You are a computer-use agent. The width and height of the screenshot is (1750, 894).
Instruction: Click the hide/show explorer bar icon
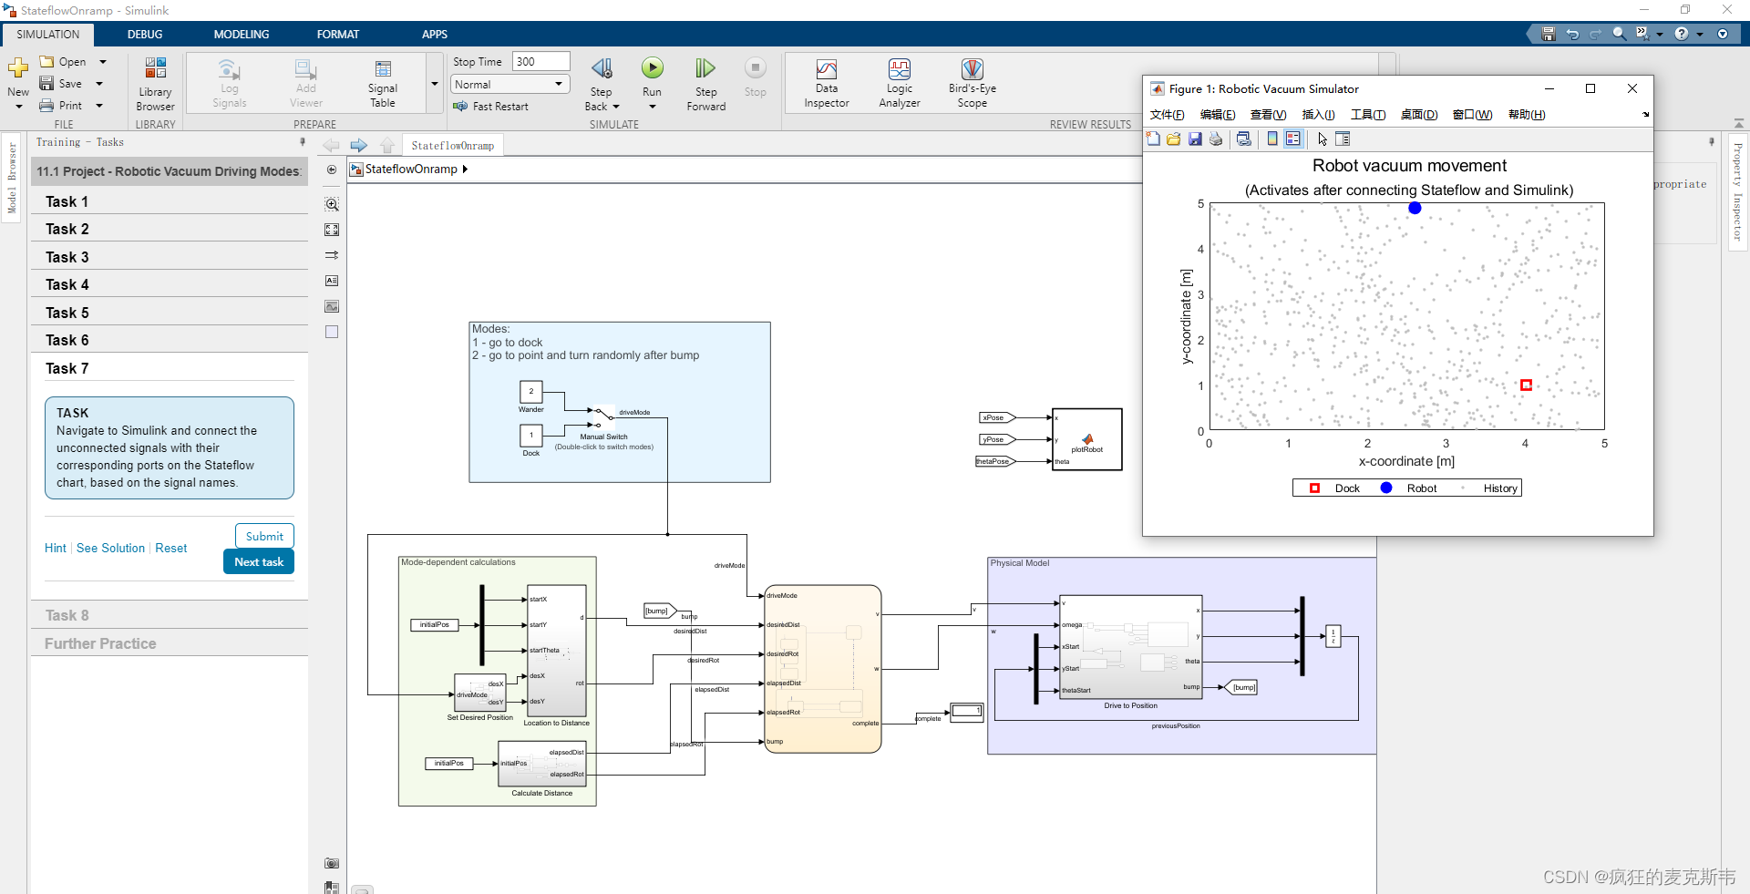point(332,170)
